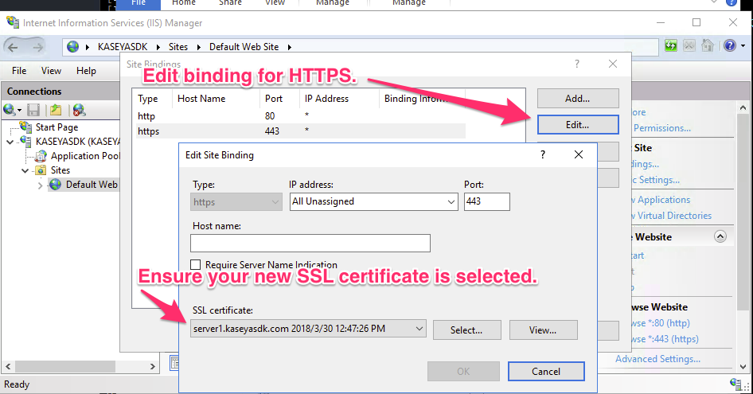The height and width of the screenshot is (394, 753).
Task: Open the View menu
Action: [x=51, y=71]
